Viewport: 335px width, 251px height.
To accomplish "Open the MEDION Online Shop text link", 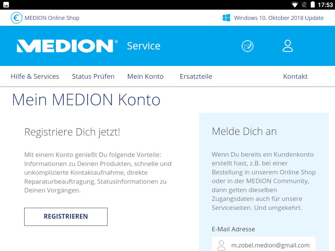I will (52, 18).
